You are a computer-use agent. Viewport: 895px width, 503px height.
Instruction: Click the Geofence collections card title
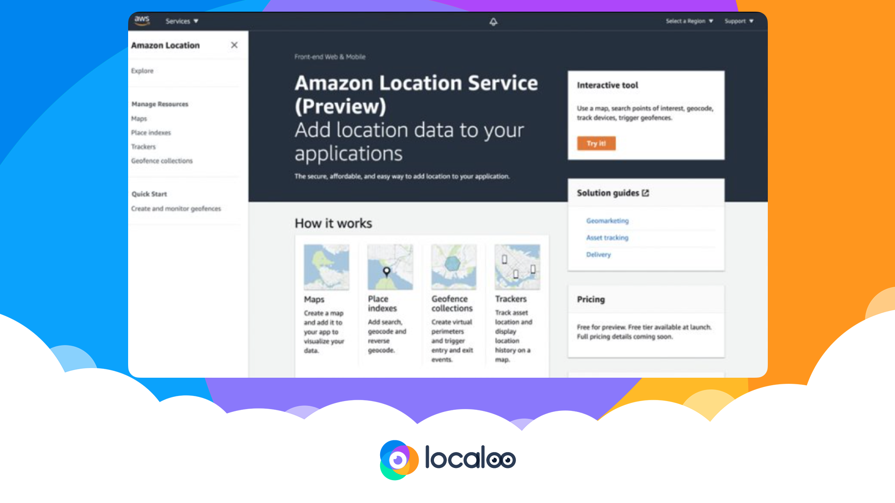[x=452, y=303]
